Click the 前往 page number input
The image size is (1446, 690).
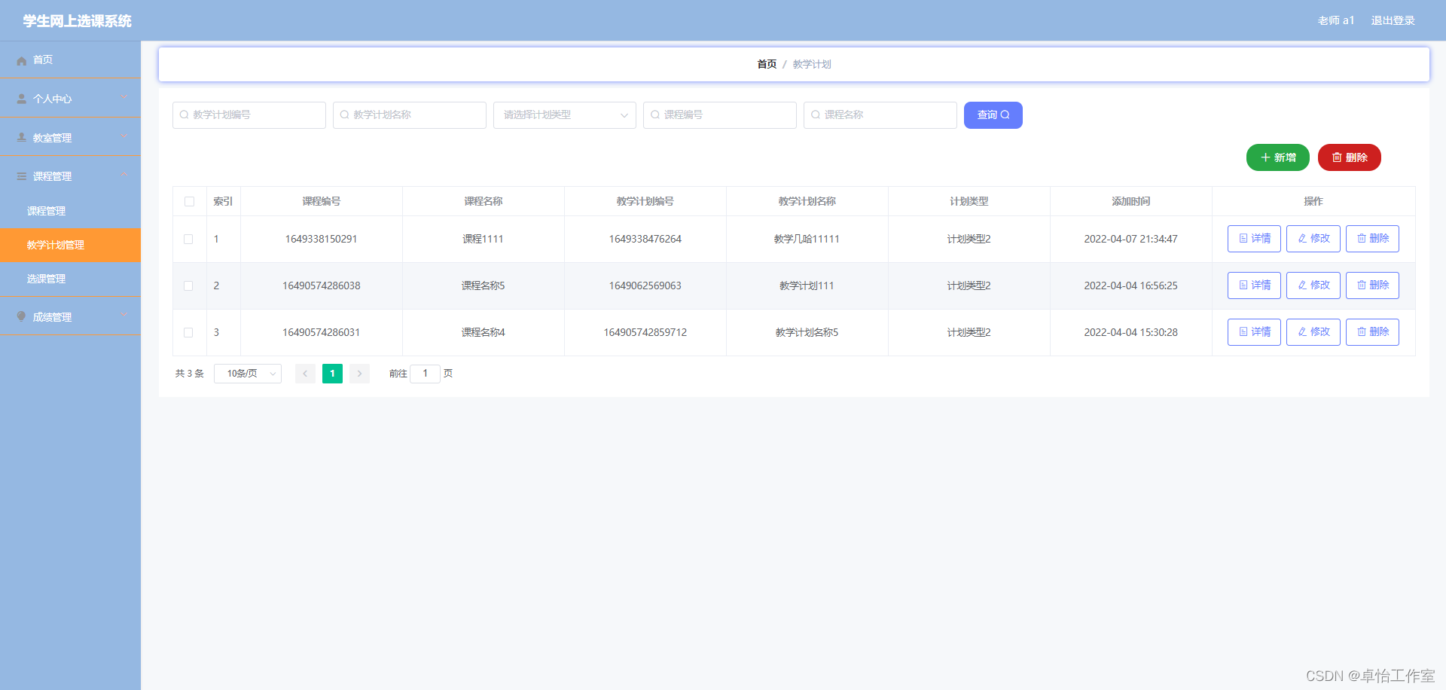[x=425, y=374]
